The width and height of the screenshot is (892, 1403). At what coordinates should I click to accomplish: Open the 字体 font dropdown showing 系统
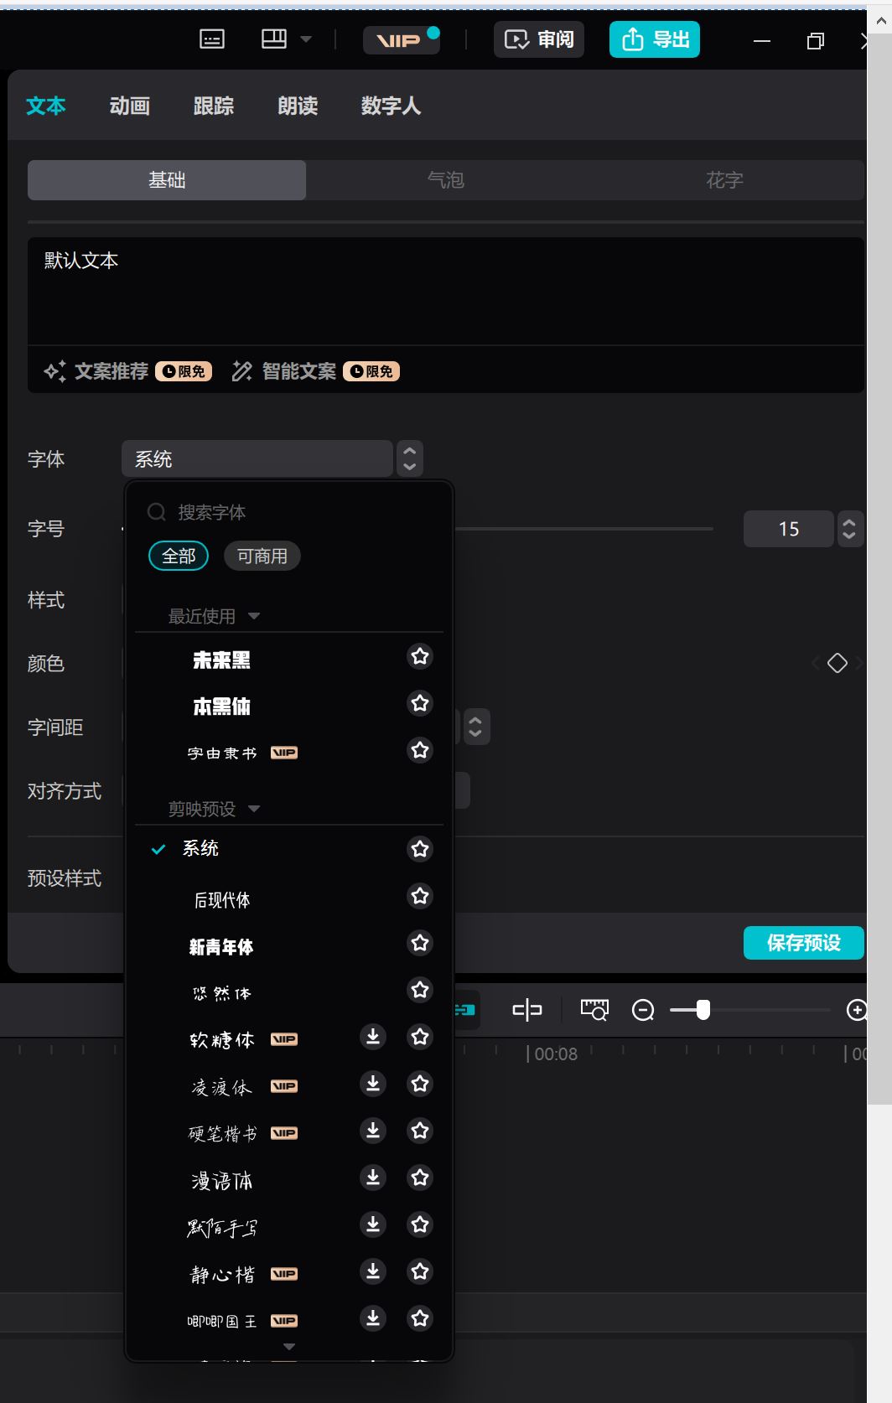point(257,458)
